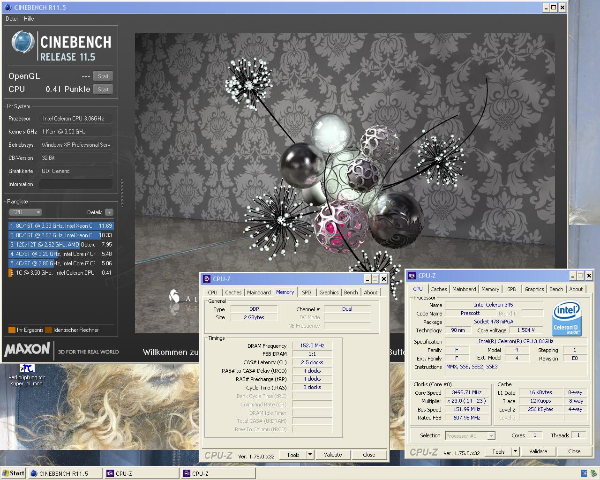Click DRAM Frequency value 152.0 MHz
Image resolution: width=600 pixels, height=480 pixels.
(x=312, y=345)
